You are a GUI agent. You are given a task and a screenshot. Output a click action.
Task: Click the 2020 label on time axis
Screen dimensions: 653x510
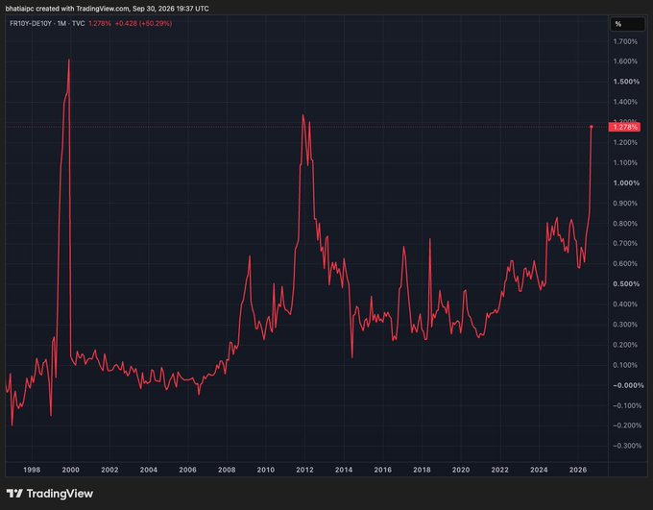pos(461,470)
